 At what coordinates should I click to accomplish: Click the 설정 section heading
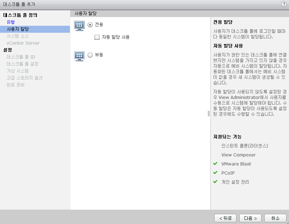[x=8, y=50]
